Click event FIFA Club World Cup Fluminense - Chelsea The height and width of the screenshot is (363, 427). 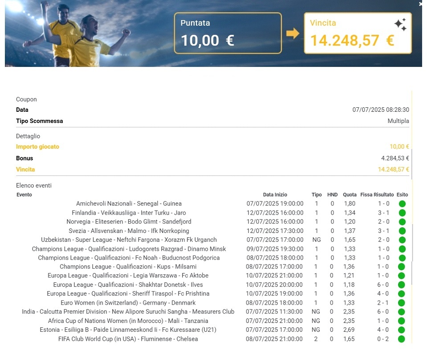(x=128, y=339)
